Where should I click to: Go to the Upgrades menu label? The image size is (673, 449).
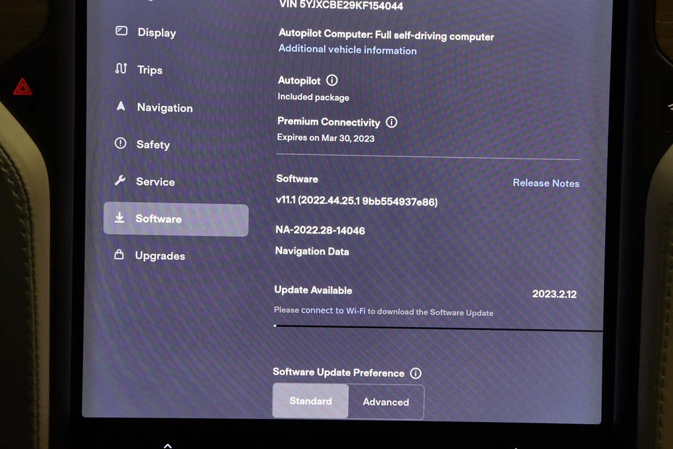[160, 256]
